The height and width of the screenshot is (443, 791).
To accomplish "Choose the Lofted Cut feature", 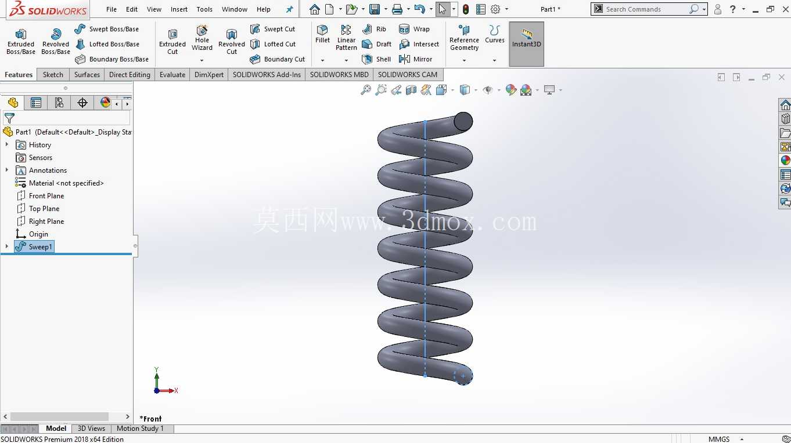I will tap(273, 44).
